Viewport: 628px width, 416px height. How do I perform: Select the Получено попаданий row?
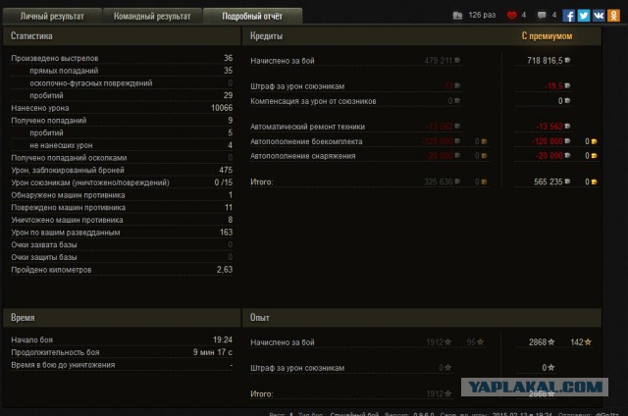pos(122,120)
